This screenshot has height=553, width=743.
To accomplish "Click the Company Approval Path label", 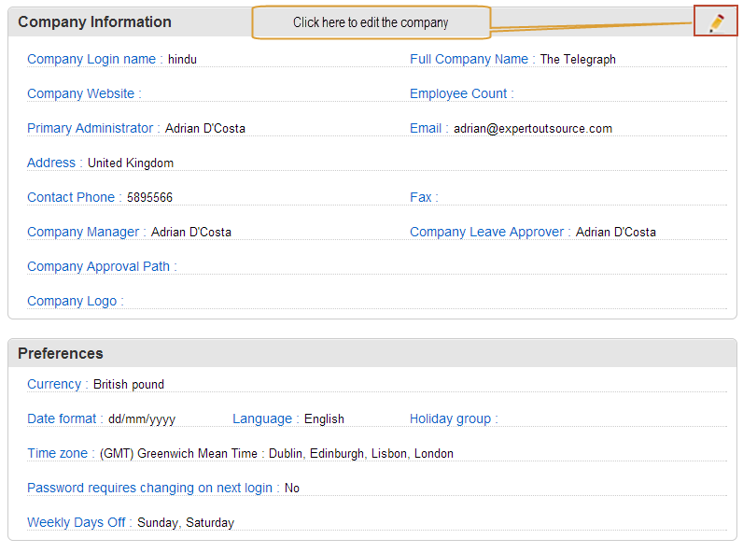I will tap(98, 266).
